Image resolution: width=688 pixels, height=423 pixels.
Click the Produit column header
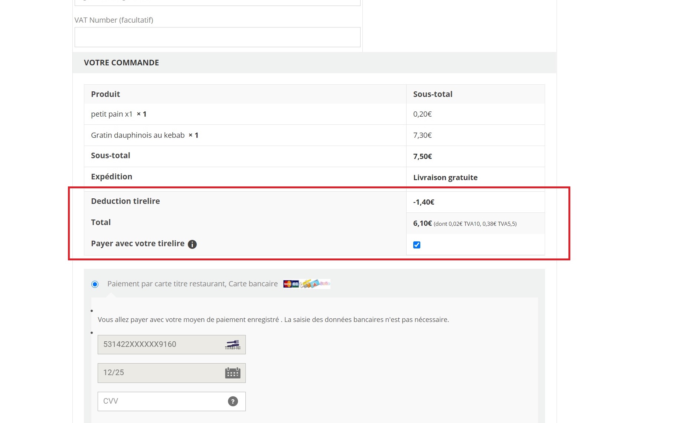point(105,94)
